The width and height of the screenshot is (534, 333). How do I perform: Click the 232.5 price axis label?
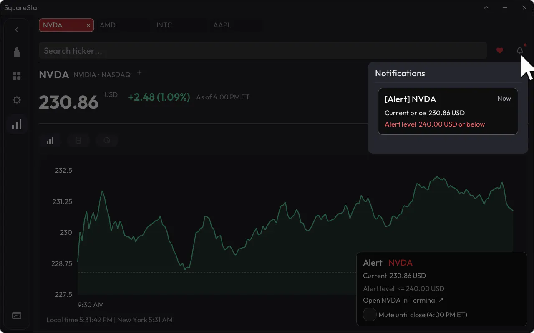(x=63, y=170)
